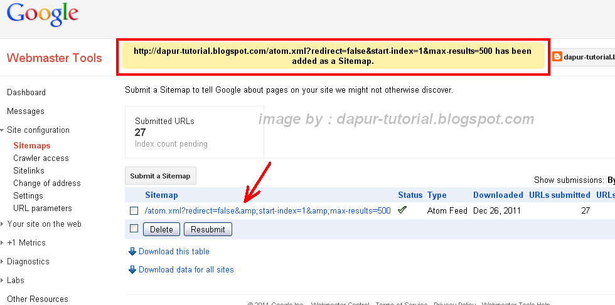The image size is (615, 305).
Task: Click the Submit a Sitemap button
Action: pos(161,176)
